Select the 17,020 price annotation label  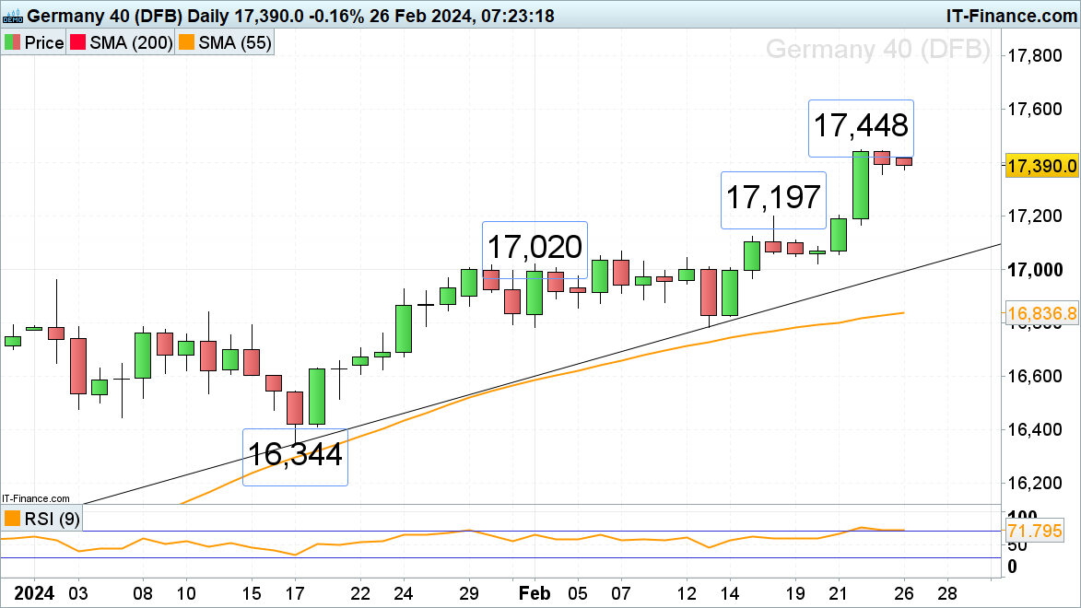(x=535, y=248)
